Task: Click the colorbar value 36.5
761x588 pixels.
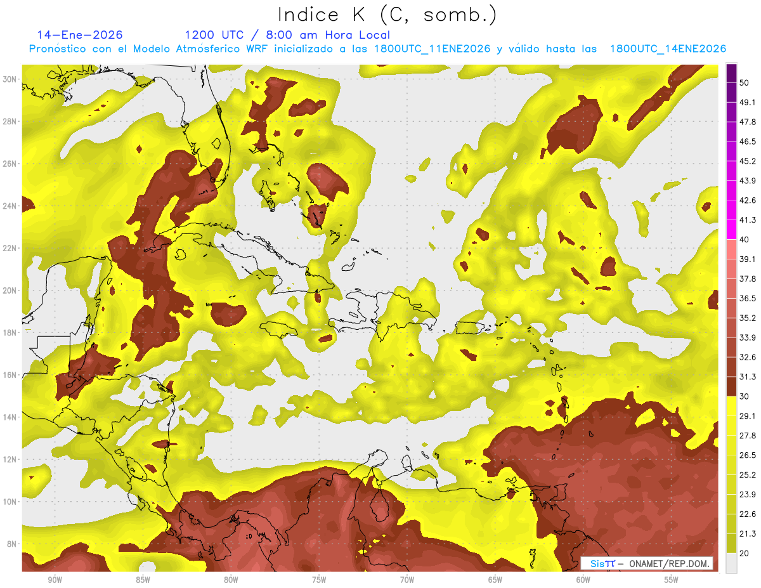Action: [x=748, y=298]
